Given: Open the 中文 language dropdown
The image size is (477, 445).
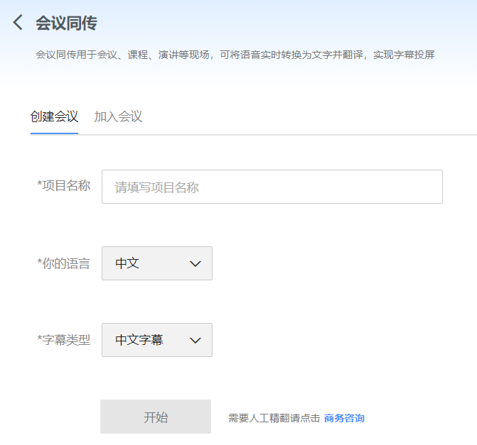Looking at the screenshot, I should click(x=156, y=263).
